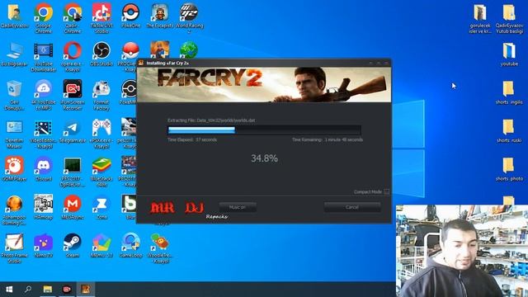The image size is (528, 297).
Task: Open the Woodle Tree shortcut
Action: (160, 248)
